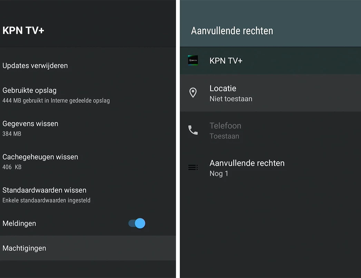Click the phone handset icon
The height and width of the screenshot is (278, 361).
click(193, 130)
